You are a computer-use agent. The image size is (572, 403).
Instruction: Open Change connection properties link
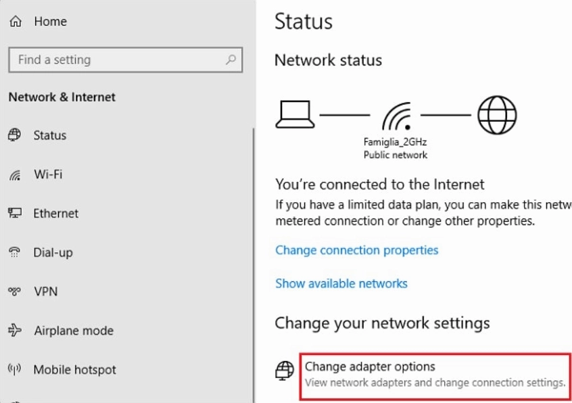[x=356, y=250]
